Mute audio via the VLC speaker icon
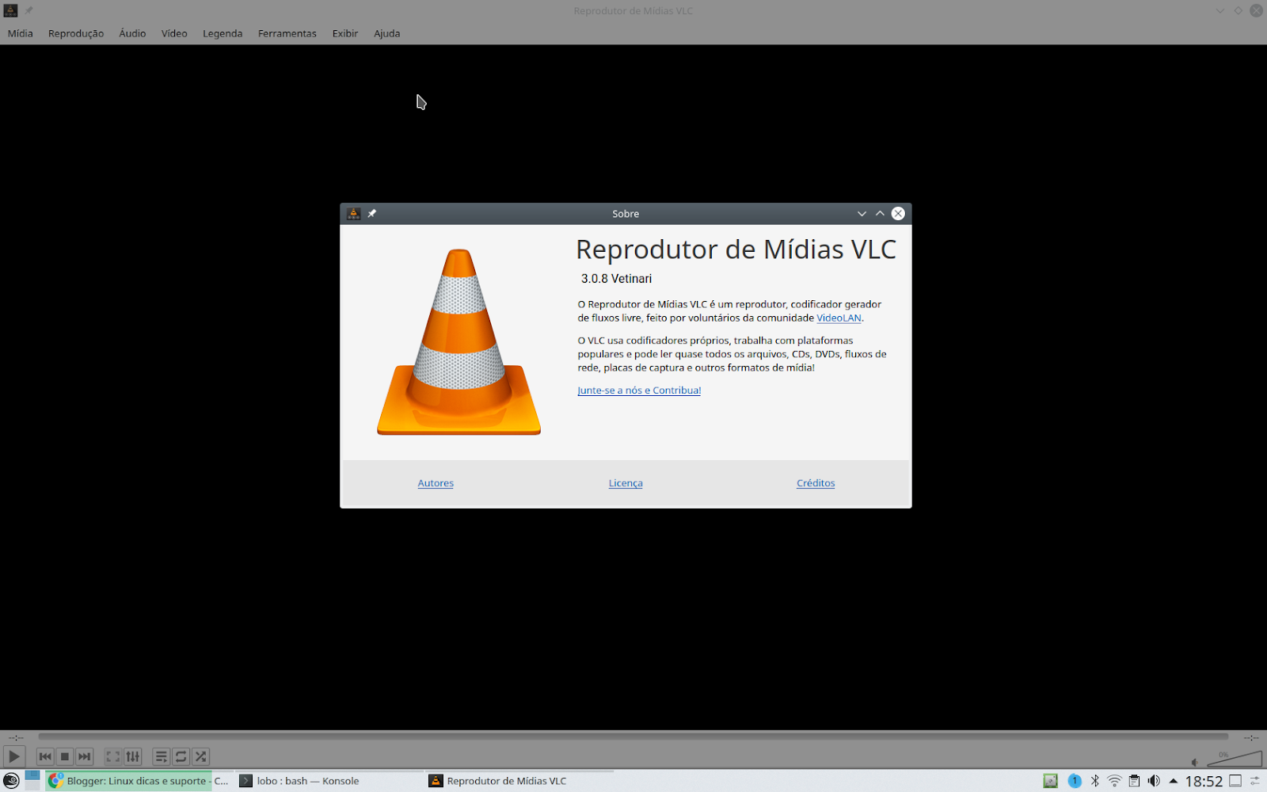The image size is (1267, 792). point(1195,762)
